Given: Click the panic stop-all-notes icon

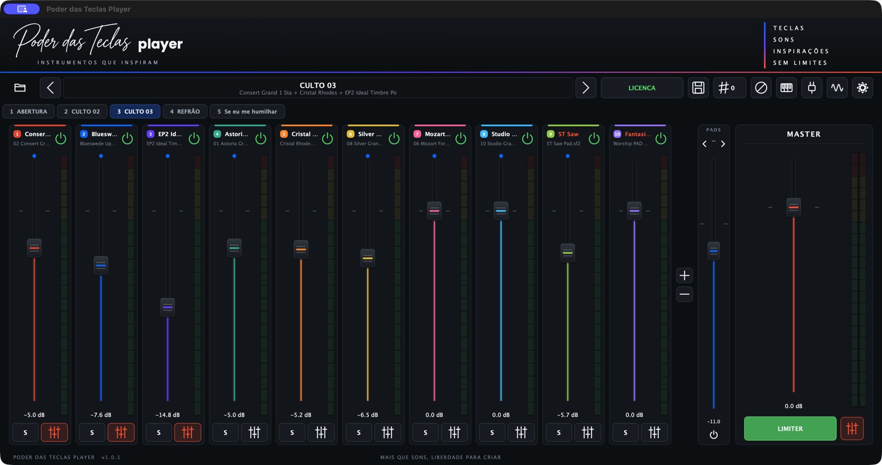Looking at the screenshot, I should coord(761,88).
